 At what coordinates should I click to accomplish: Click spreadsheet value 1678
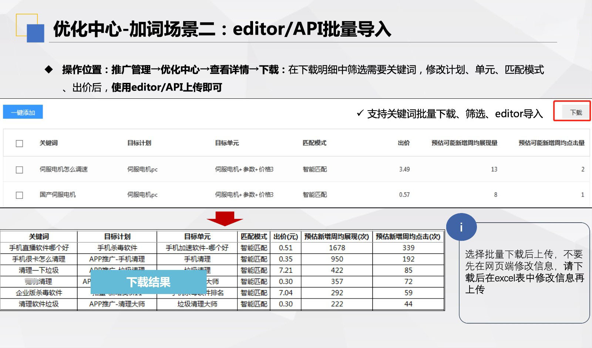[337, 248]
